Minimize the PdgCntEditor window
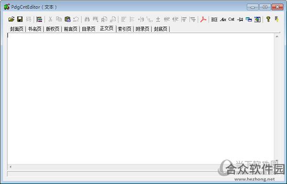The image size is (287, 184). pos(253,7)
